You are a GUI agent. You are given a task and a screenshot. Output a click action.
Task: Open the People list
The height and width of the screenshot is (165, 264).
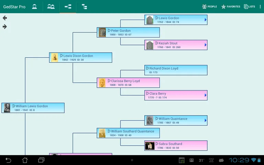tap(209, 7)
